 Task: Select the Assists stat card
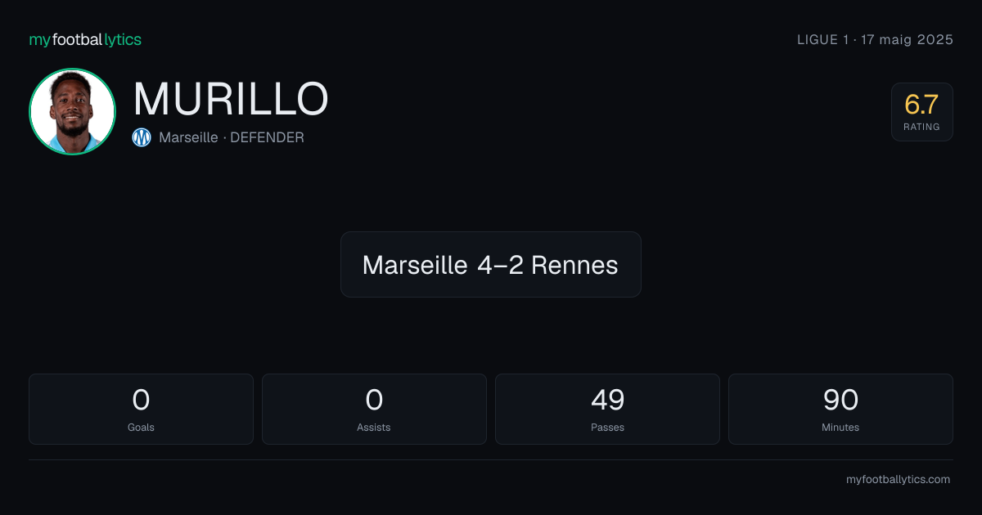pos(374,409)
